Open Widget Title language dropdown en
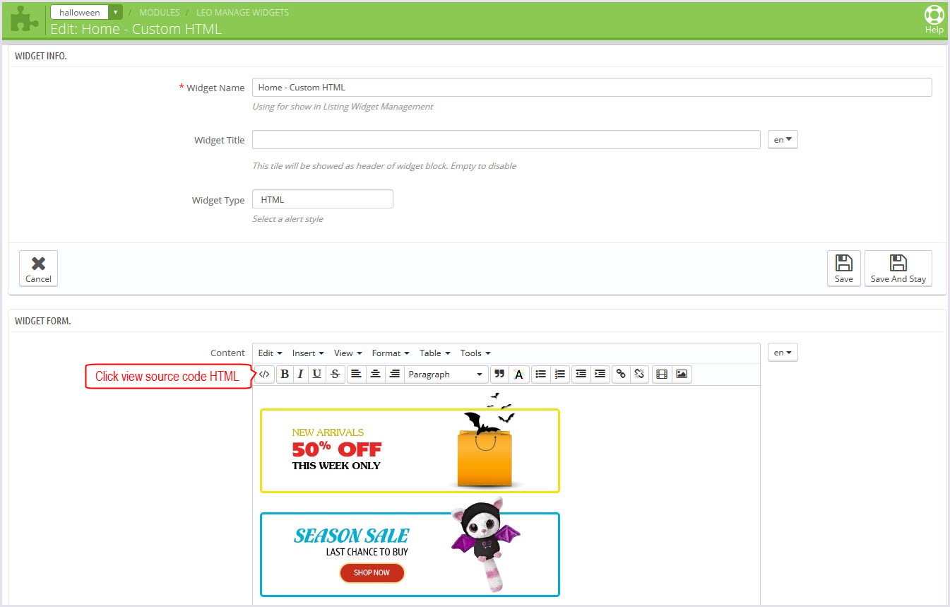950x607 pixels. 783,140
